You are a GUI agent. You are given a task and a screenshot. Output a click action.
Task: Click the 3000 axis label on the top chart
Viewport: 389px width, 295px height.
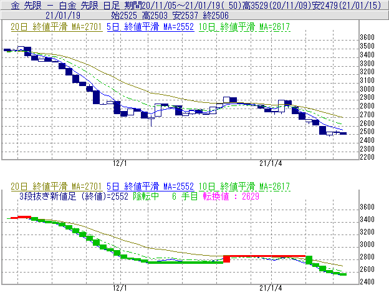pos(367,89)
